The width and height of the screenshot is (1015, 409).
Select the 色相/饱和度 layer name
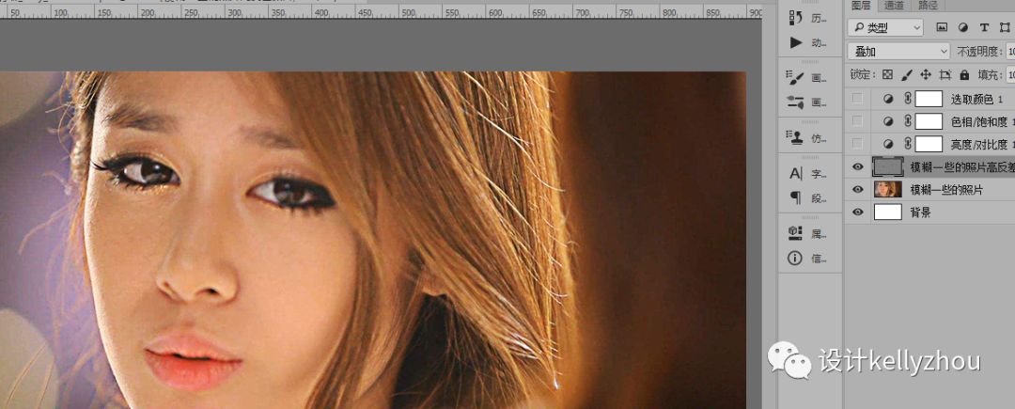click(x=982, y=121)
